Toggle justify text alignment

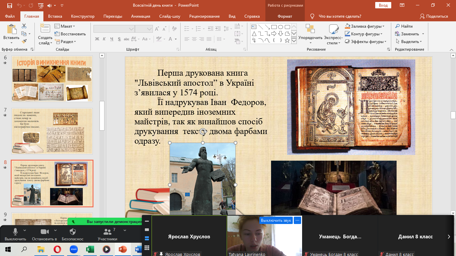pos(209,39)
